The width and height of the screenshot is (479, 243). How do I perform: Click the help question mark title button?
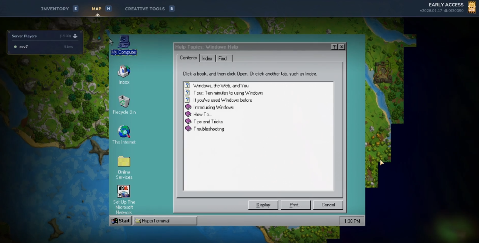coord(335,47)
